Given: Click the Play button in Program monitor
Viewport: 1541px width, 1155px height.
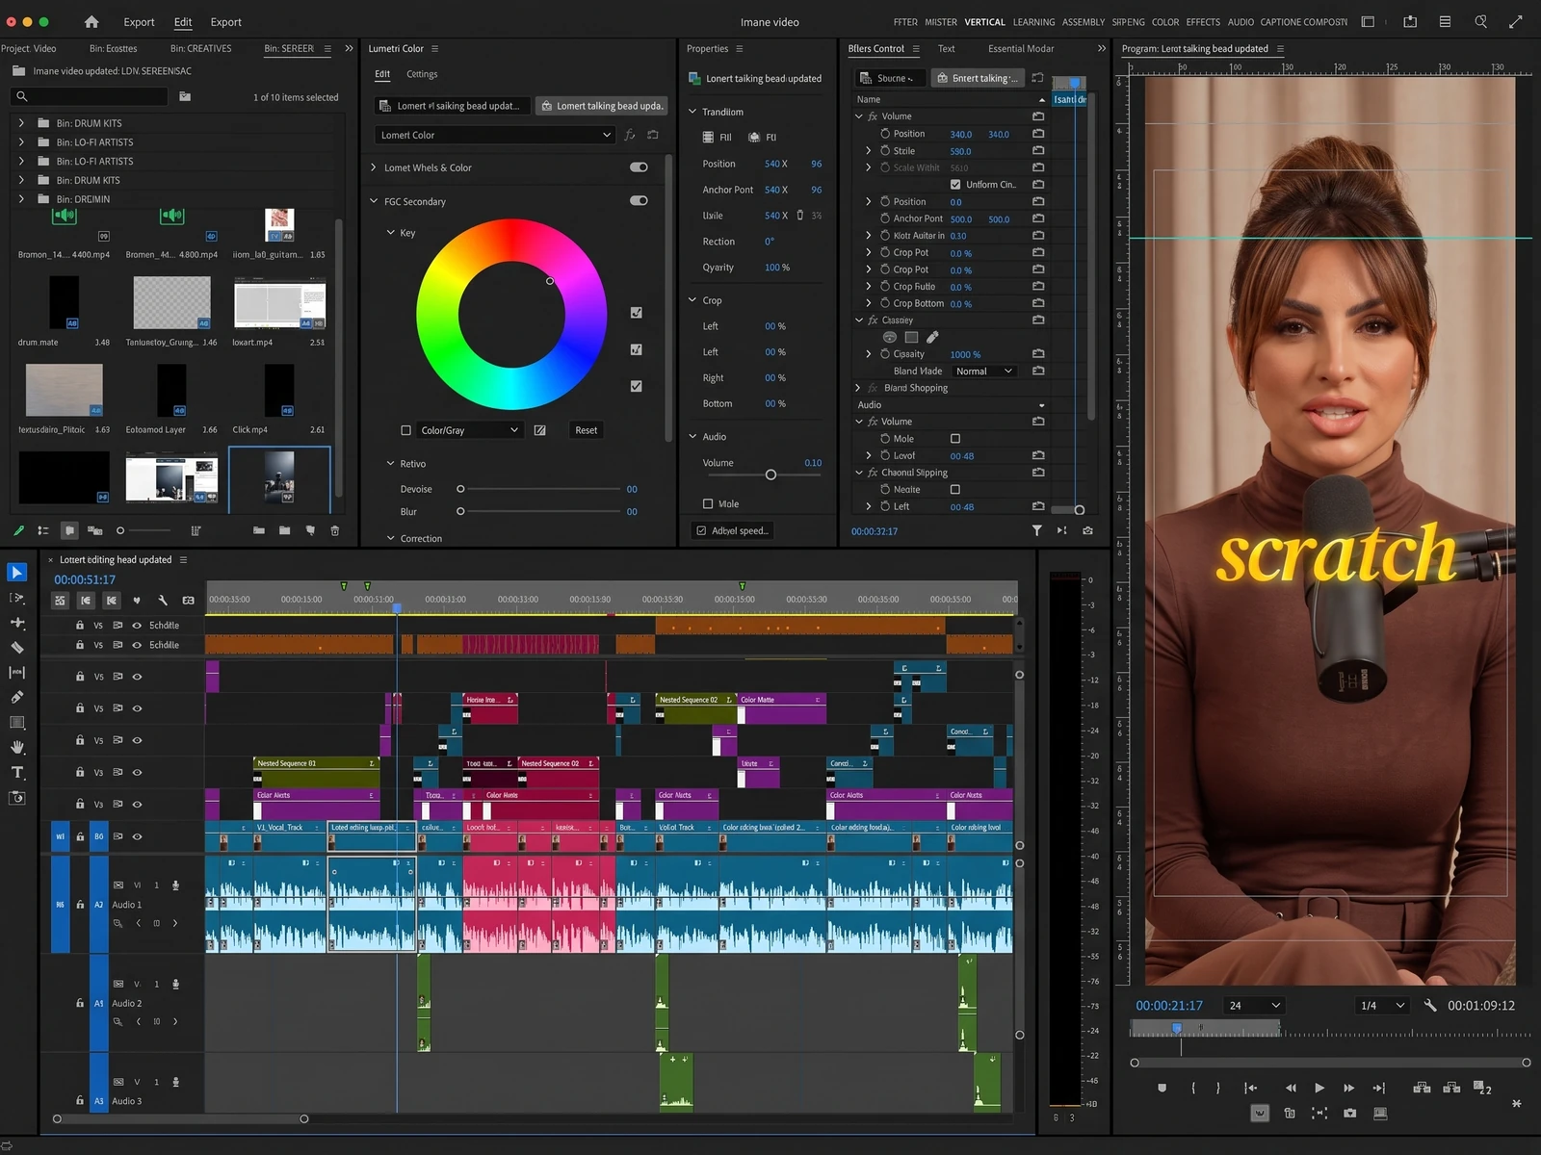Looking at the screenshot, I should 1319,1088.
